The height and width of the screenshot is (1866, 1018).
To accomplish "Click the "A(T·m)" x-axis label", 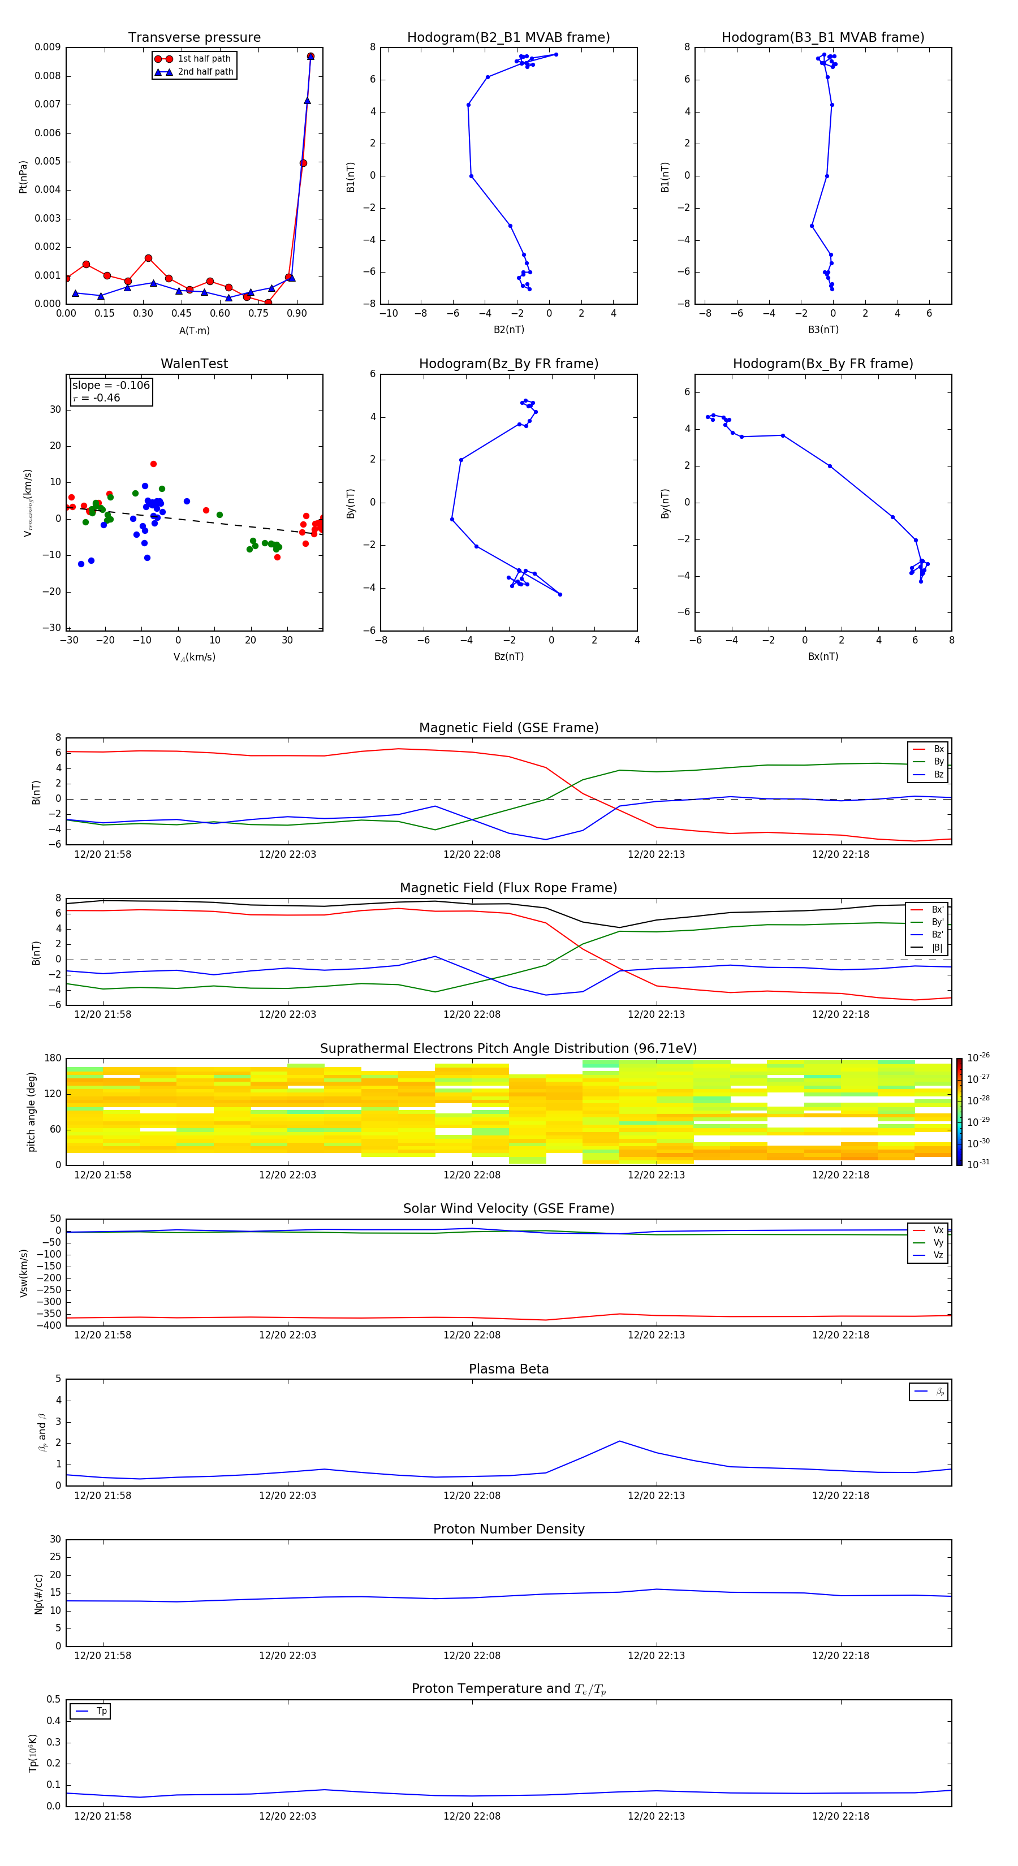I will [x=194, y=331].
